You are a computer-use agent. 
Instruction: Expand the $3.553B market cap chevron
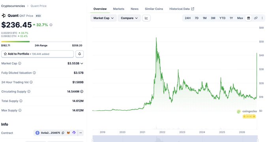click(x=82, y=63)
